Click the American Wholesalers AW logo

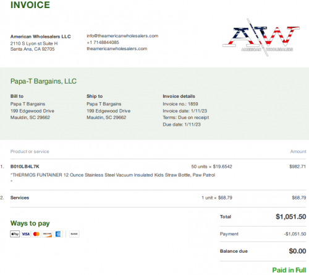coord(261,38)
